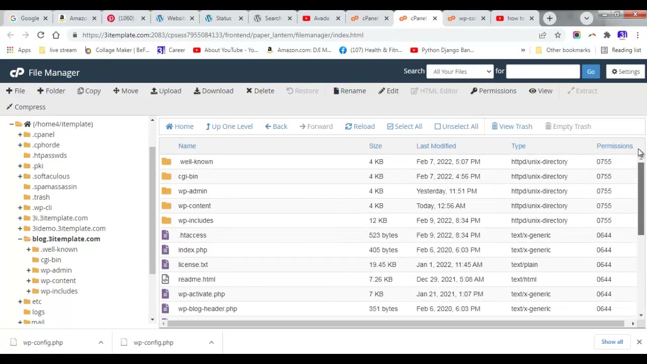Viewport: 647px width, 364px height.
Task: Create a new File from the toolbar
Action: point(15,91)
